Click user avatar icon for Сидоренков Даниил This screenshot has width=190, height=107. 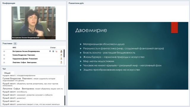point(61,59)
